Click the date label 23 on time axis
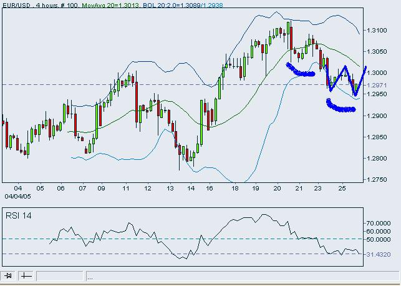The height and width of the screenshot is (286, 401). pyautogui.click(x=318, y=189)
